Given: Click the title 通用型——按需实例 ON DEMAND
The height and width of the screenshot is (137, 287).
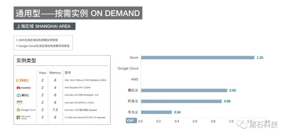Looking at the screenshot, I should point(78,13).
